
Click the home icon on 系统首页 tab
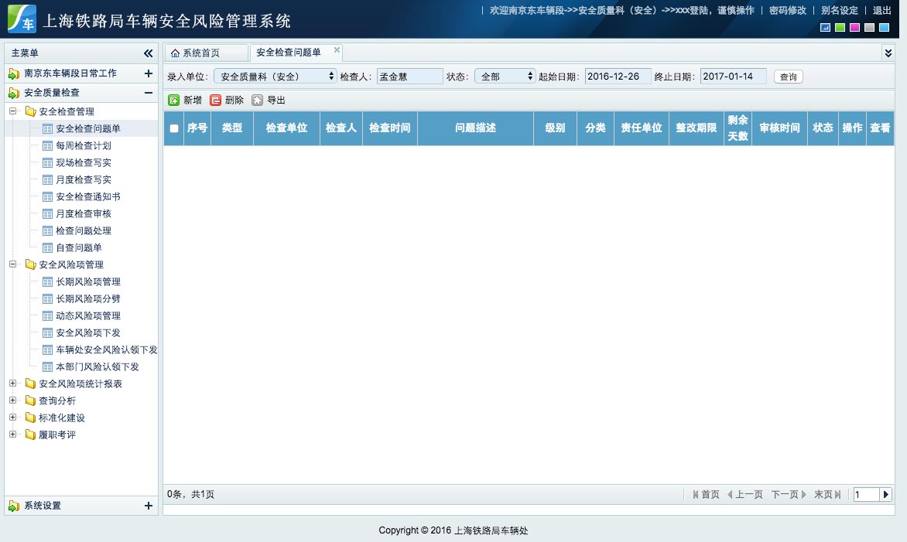click(175, 53)
